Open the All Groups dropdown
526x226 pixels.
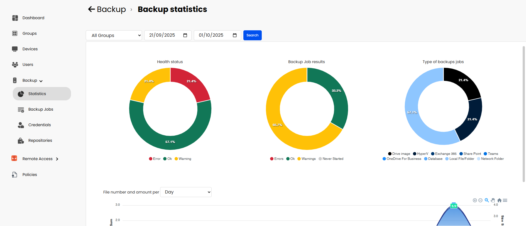tap(114, 35)
